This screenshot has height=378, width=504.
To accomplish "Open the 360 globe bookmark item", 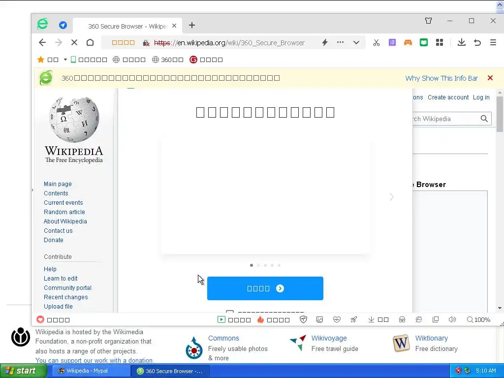I will (x=168, y=60).
